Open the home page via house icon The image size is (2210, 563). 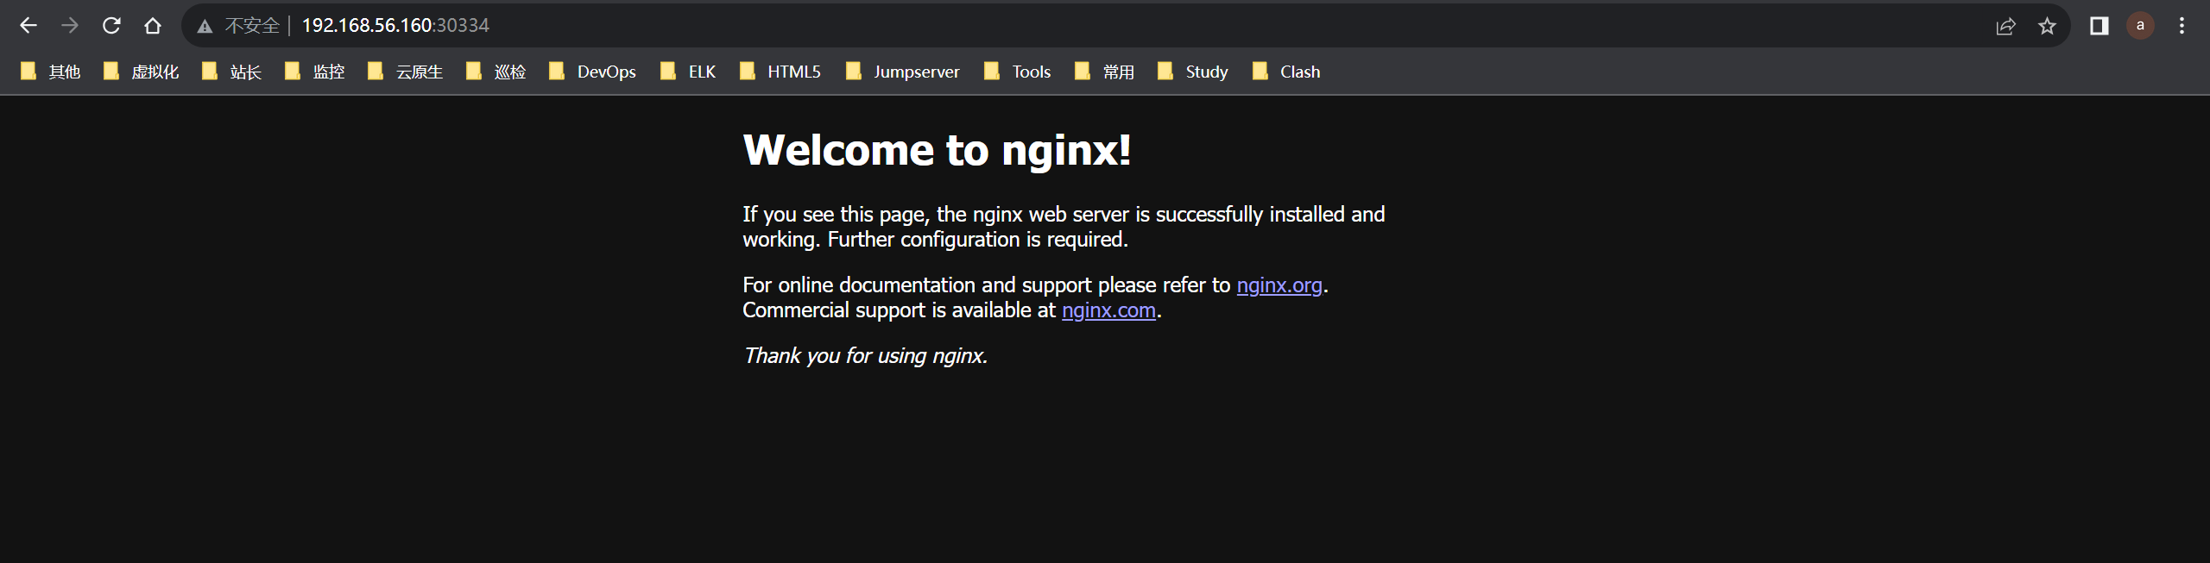click(153, 26)
